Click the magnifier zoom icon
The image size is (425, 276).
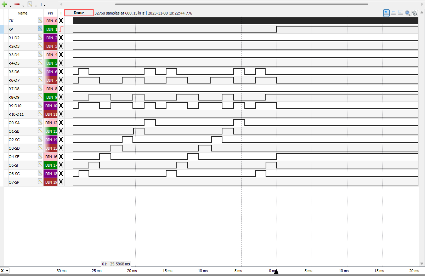coord(408,13)
